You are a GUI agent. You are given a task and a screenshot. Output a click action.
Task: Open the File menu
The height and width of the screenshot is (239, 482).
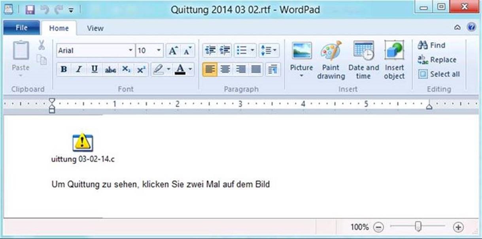coord(21,28)
